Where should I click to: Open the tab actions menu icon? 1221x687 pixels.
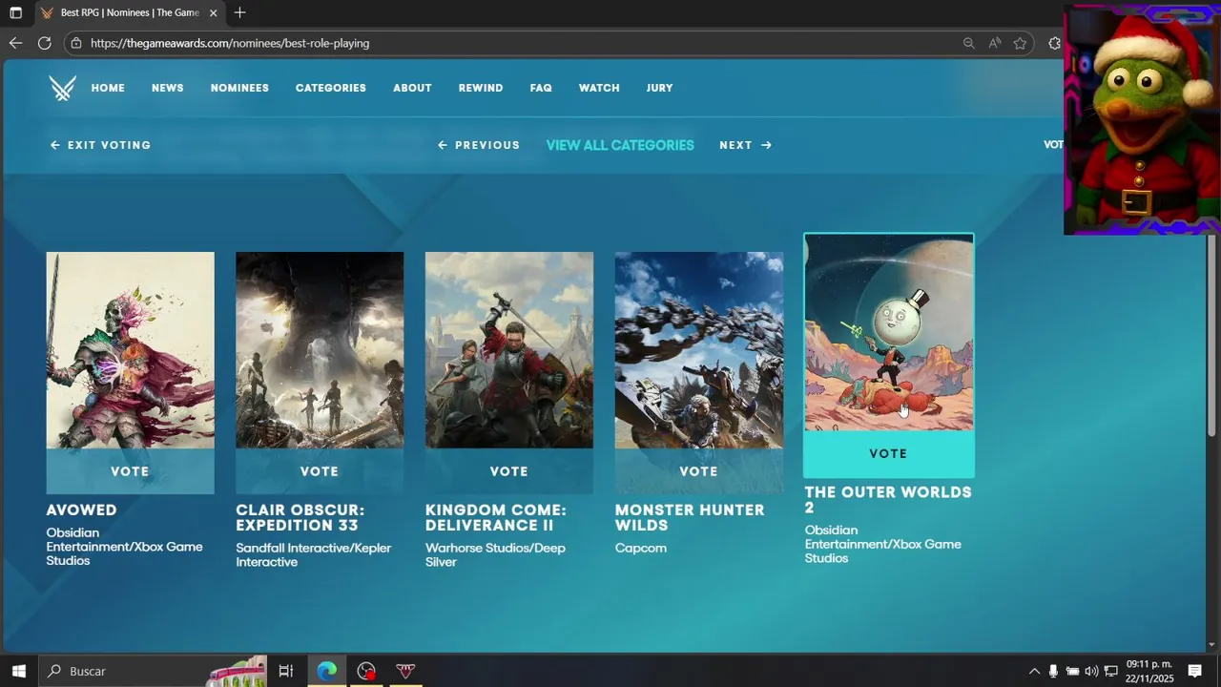click(15, 12)
